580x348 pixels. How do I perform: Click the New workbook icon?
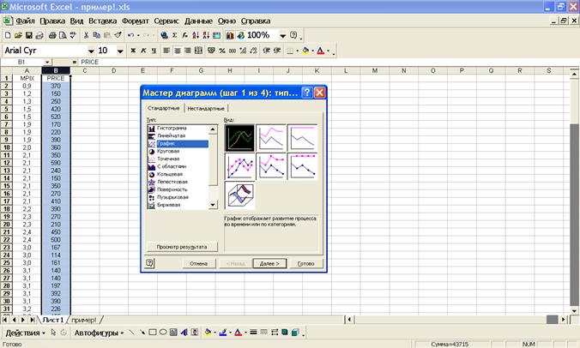coord(8,35)
